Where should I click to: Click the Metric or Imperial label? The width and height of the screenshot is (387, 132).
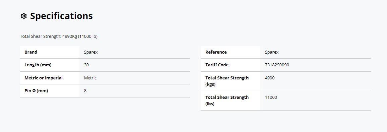[x=44, y=78]
